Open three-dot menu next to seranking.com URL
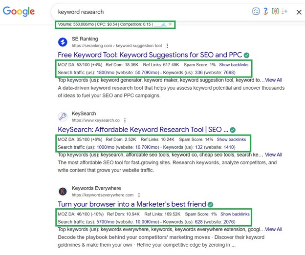Screen dimensions: 305x255 [167, 46]
